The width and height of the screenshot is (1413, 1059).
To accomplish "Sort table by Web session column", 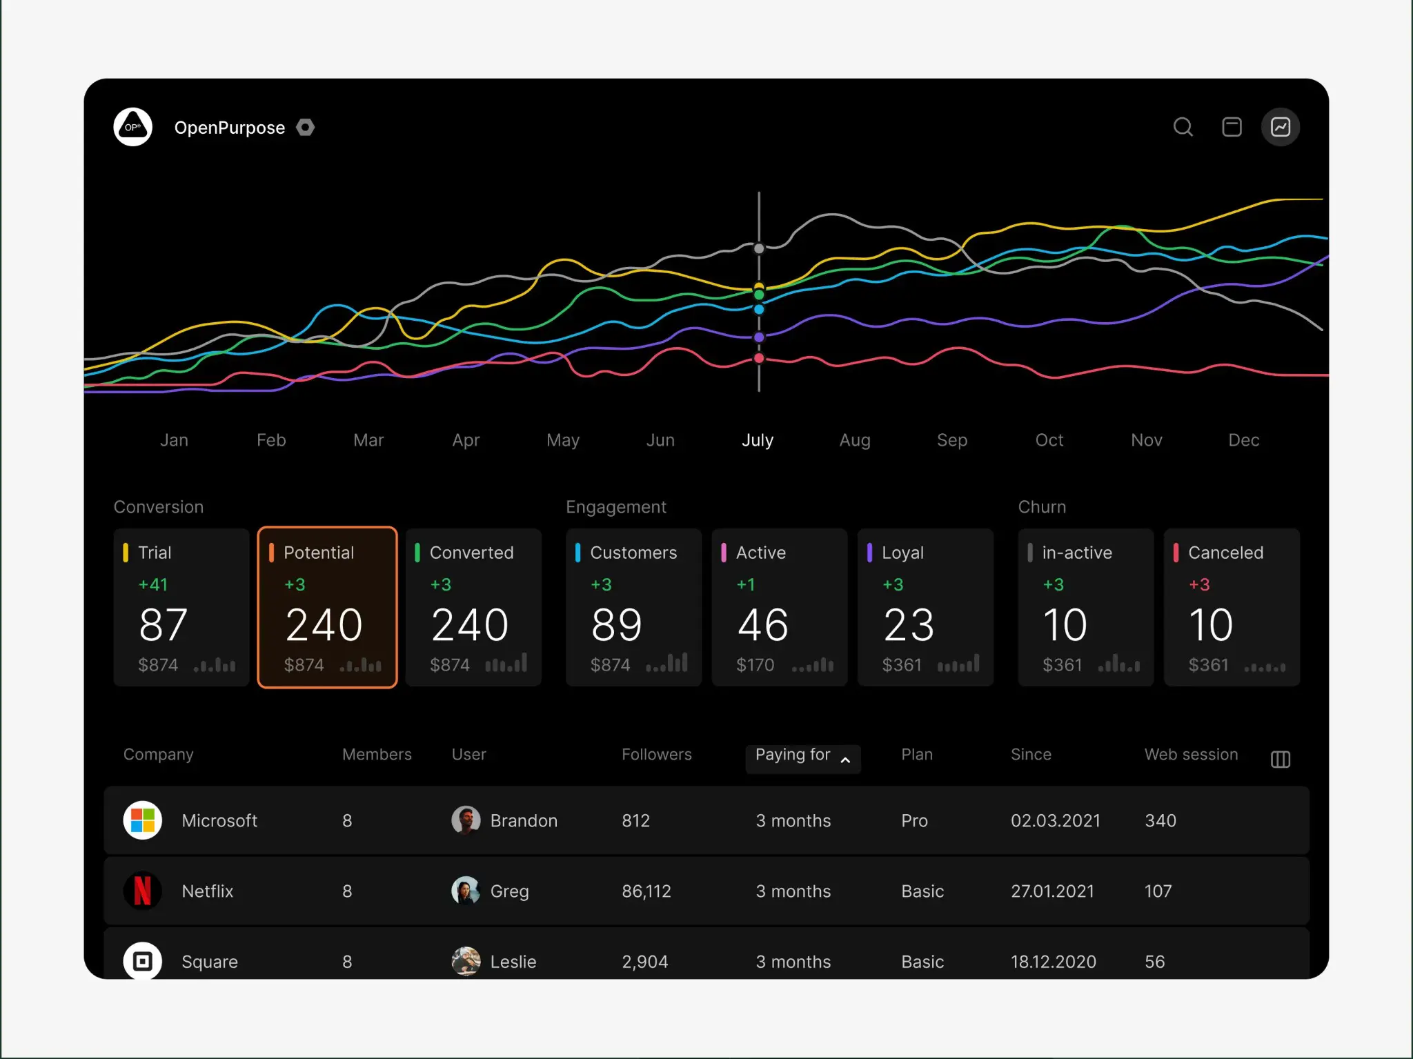I will pos(1191,754).
